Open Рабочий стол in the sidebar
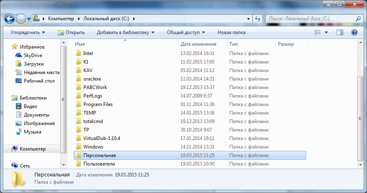This screenshot has height=193, width=367. click(x=35, y=81)
